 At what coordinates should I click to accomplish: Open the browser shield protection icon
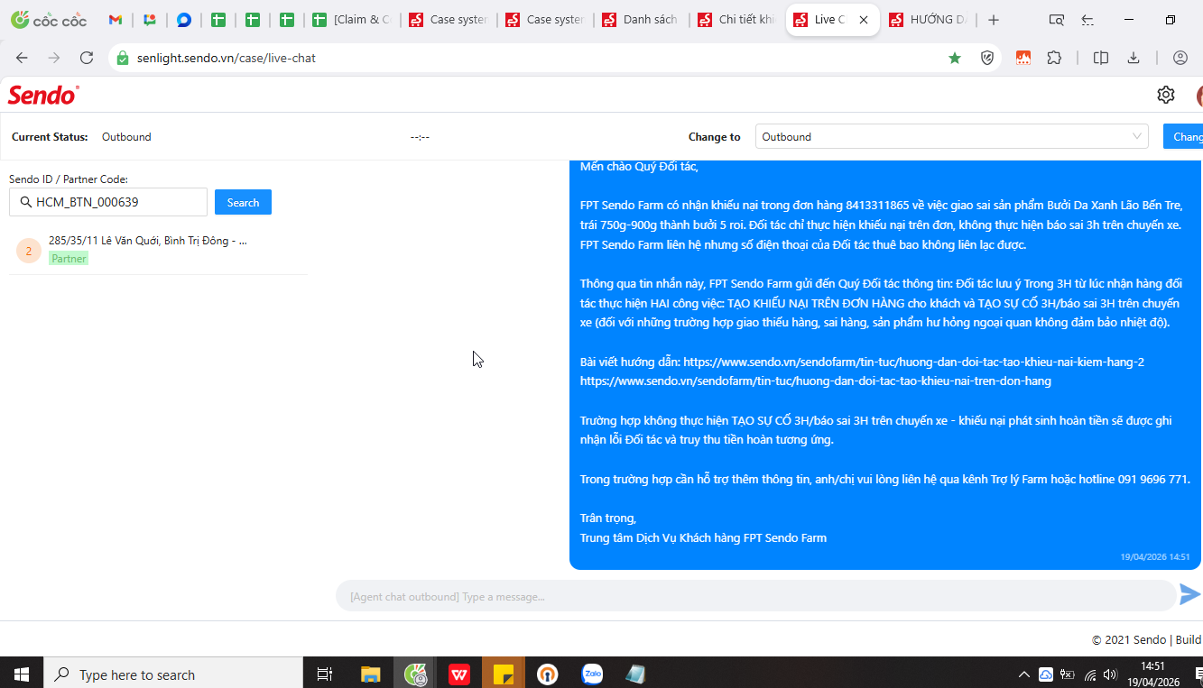(987, 58)
